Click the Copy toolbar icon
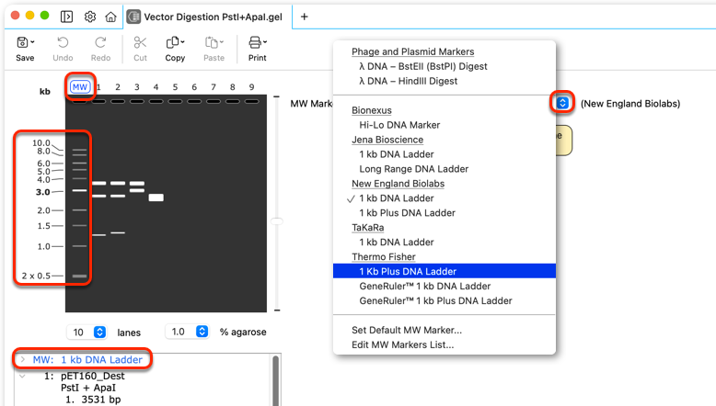716x406 pixels. [x=173, y=42]
